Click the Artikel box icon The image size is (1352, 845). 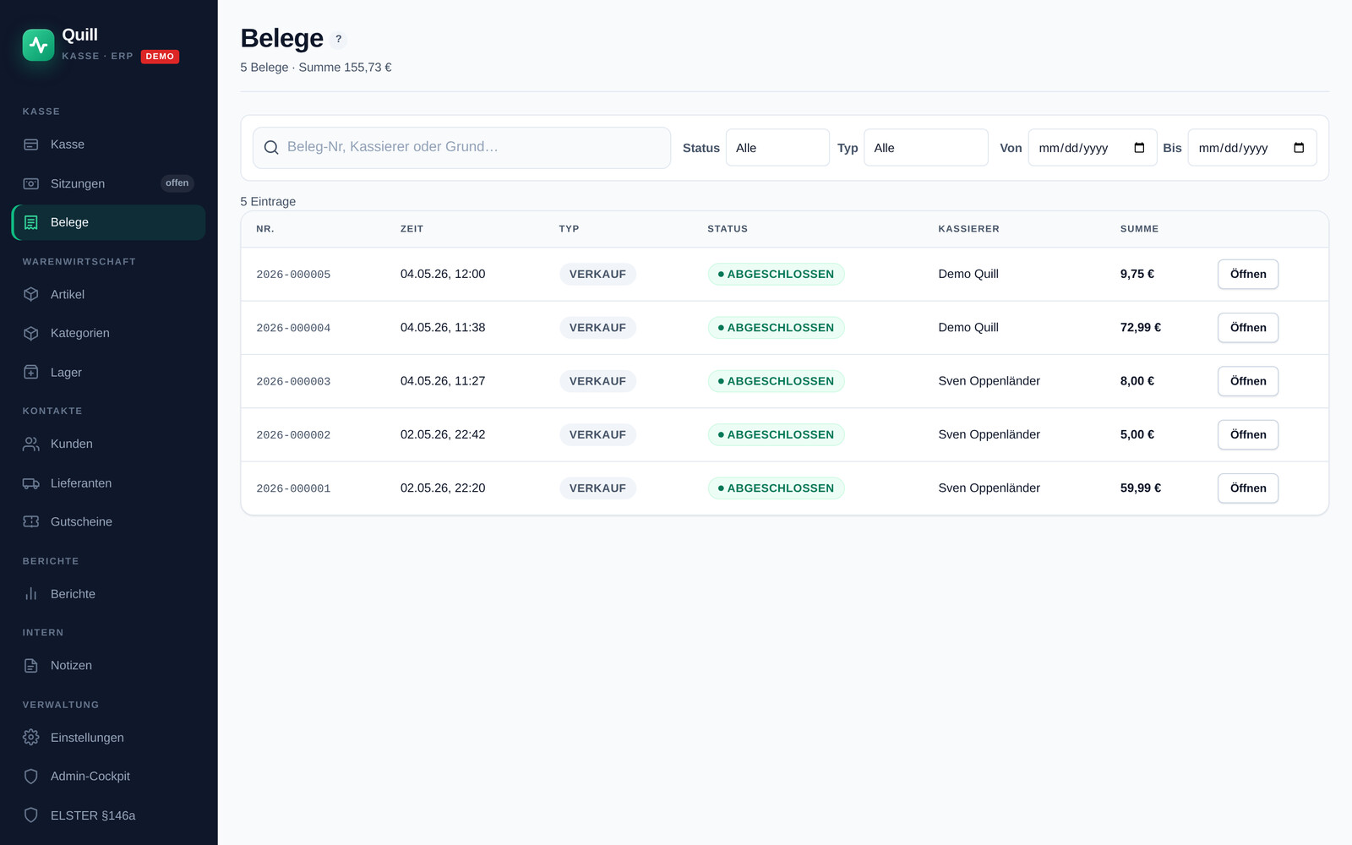pyautogui.click(x=31, y=294)
